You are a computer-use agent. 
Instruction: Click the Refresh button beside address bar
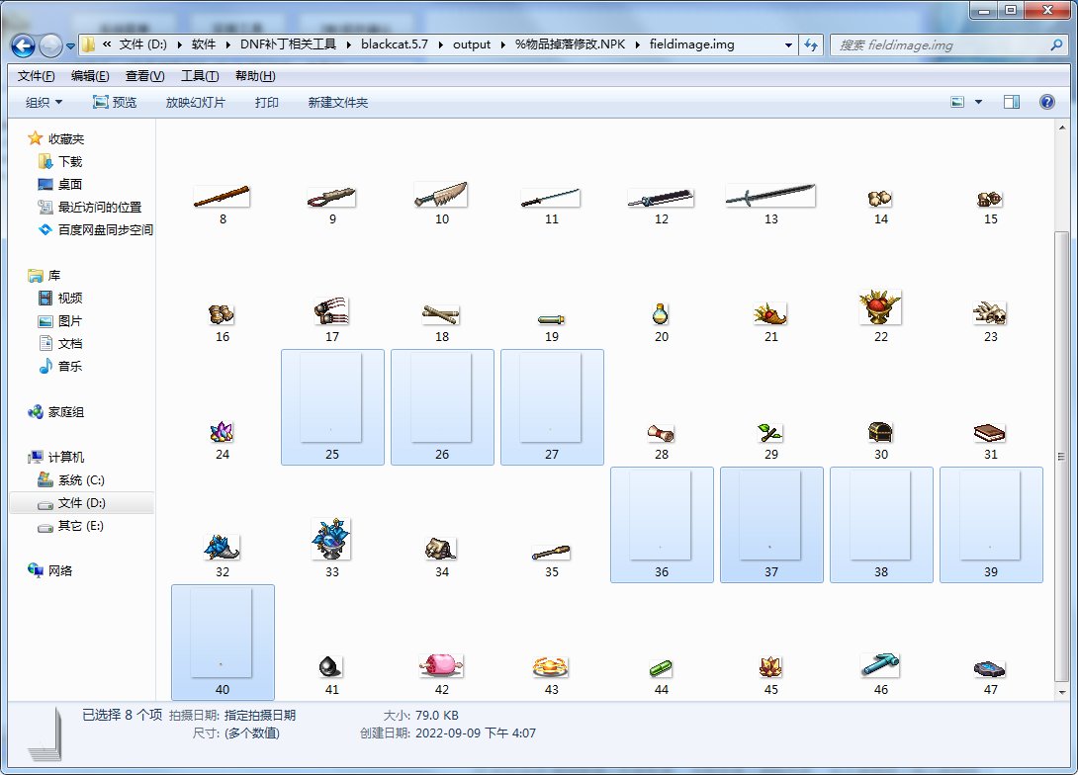[811, 45]
